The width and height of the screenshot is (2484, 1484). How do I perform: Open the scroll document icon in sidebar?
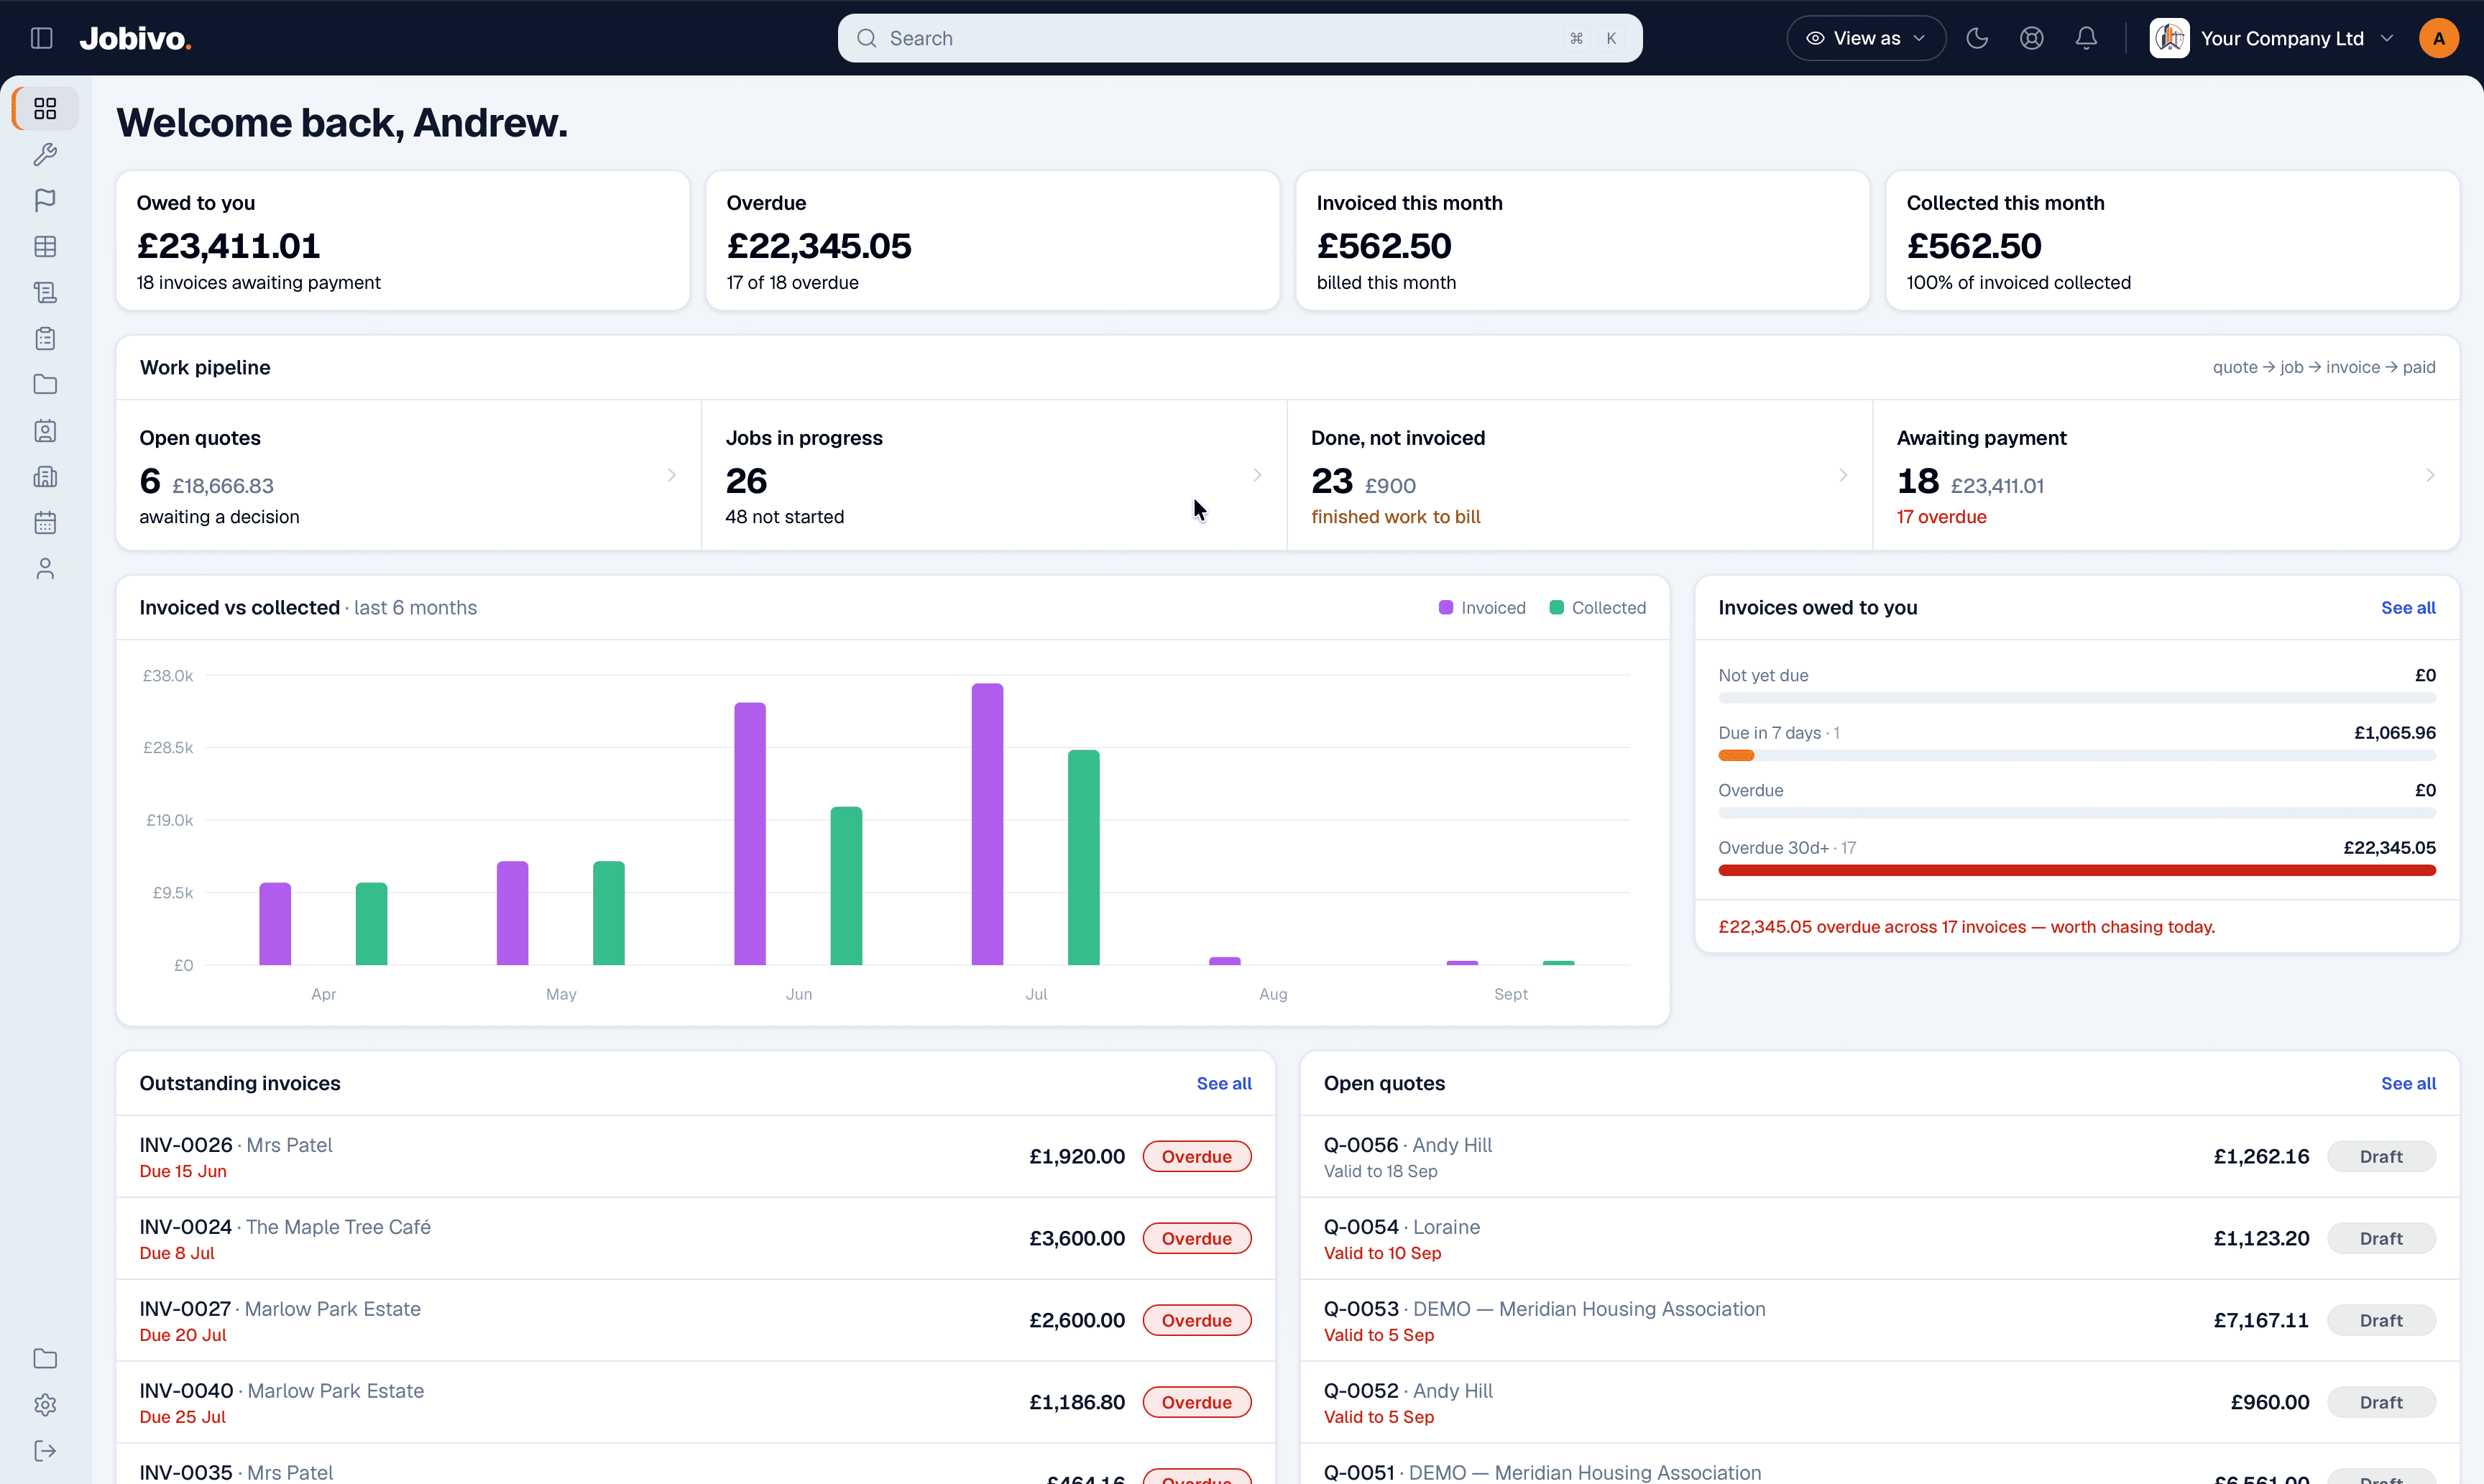(45, 292)
